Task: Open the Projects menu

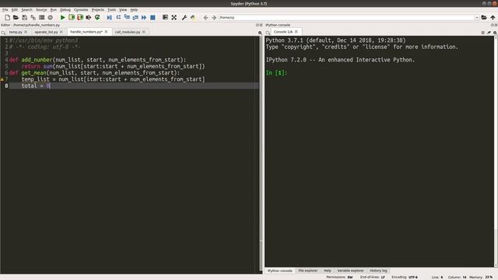Action: coord(98,10)
